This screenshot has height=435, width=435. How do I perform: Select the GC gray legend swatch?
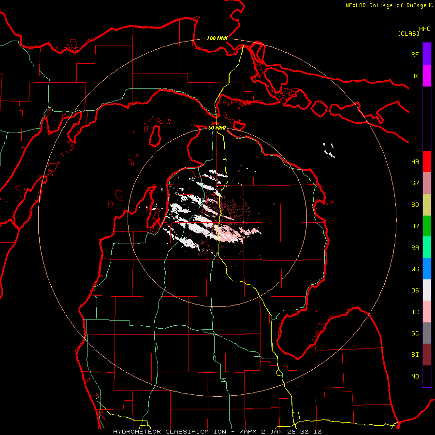coord(427,333)
